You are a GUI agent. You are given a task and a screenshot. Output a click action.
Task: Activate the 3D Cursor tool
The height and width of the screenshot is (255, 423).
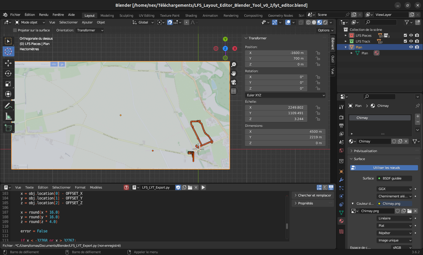8,51
